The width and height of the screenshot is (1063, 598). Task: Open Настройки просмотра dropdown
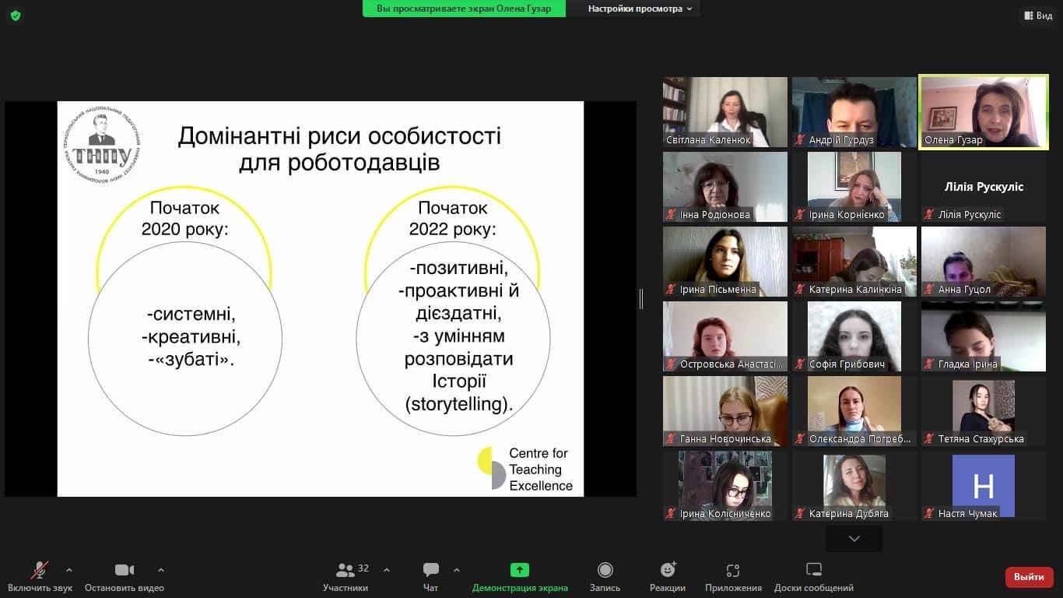[639, 9]
